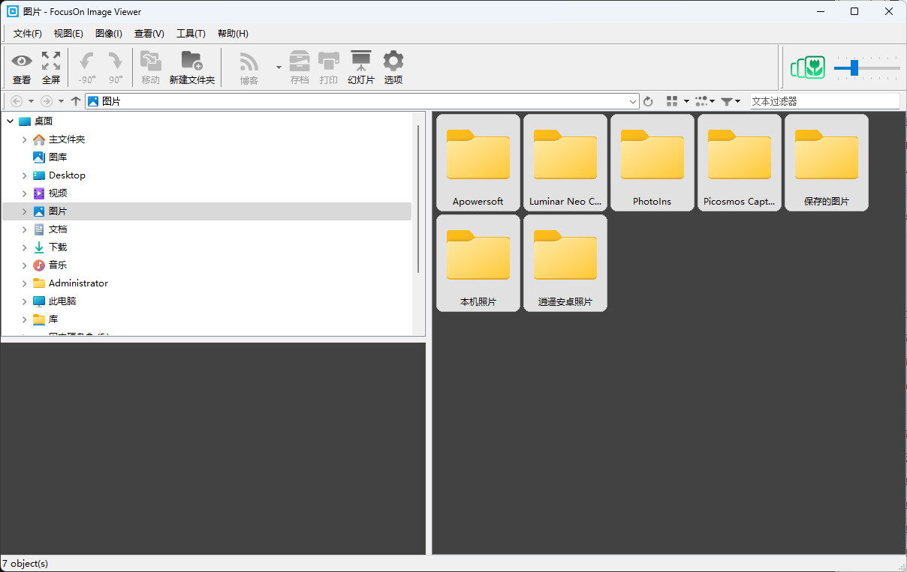Image resolution: width=907 pixels, height=572 pixels.
Task: Select the PhotoIns folder thumbnail
Action: [x=652, y=163]
